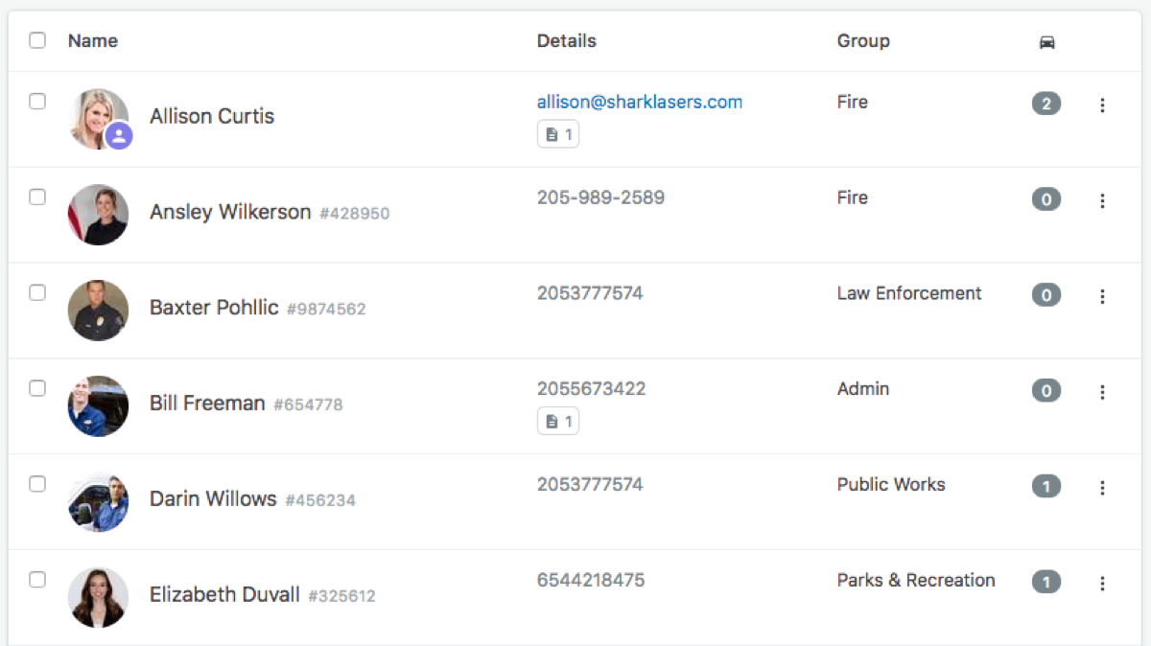Open the three-dot menu for Bill Freeman
This screenshot has width=1151, height=646.
[x=1102, y=392]
